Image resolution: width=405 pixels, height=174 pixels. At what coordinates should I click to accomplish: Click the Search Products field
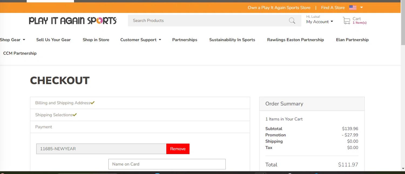(208, 21)
